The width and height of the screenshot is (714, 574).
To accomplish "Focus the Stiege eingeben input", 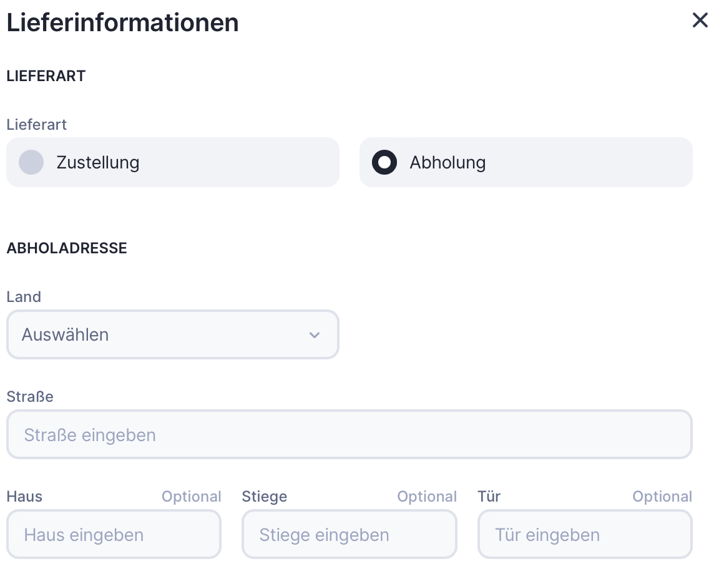I will click(350, 534).
